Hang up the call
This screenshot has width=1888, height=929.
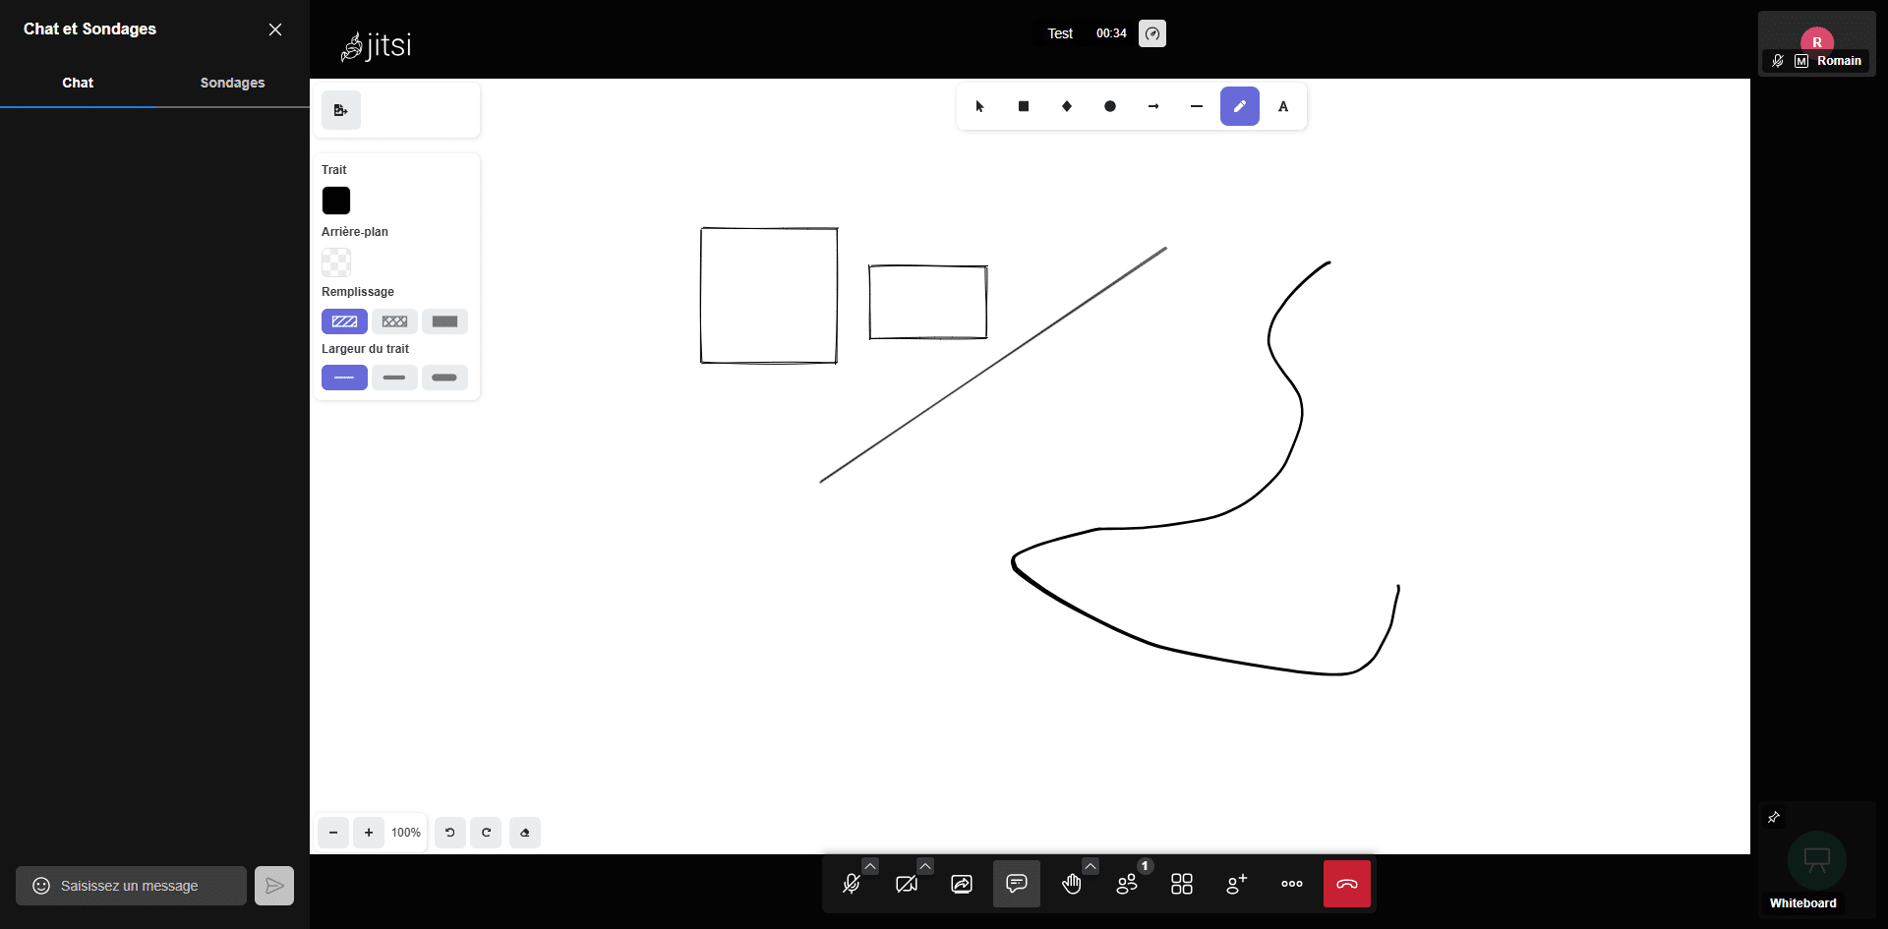pyautogui.click(x=1347, y=885)
